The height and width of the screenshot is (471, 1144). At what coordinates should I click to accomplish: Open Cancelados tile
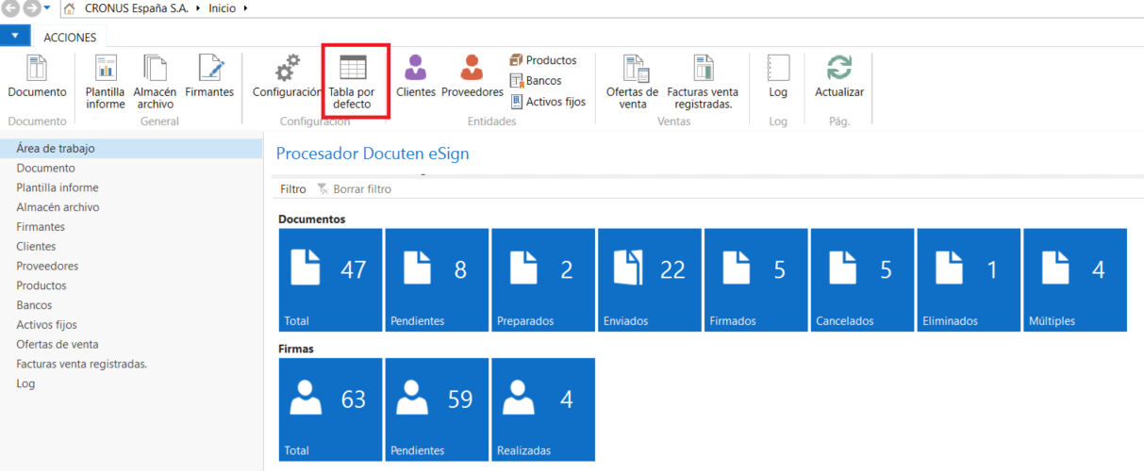point(863,280)
